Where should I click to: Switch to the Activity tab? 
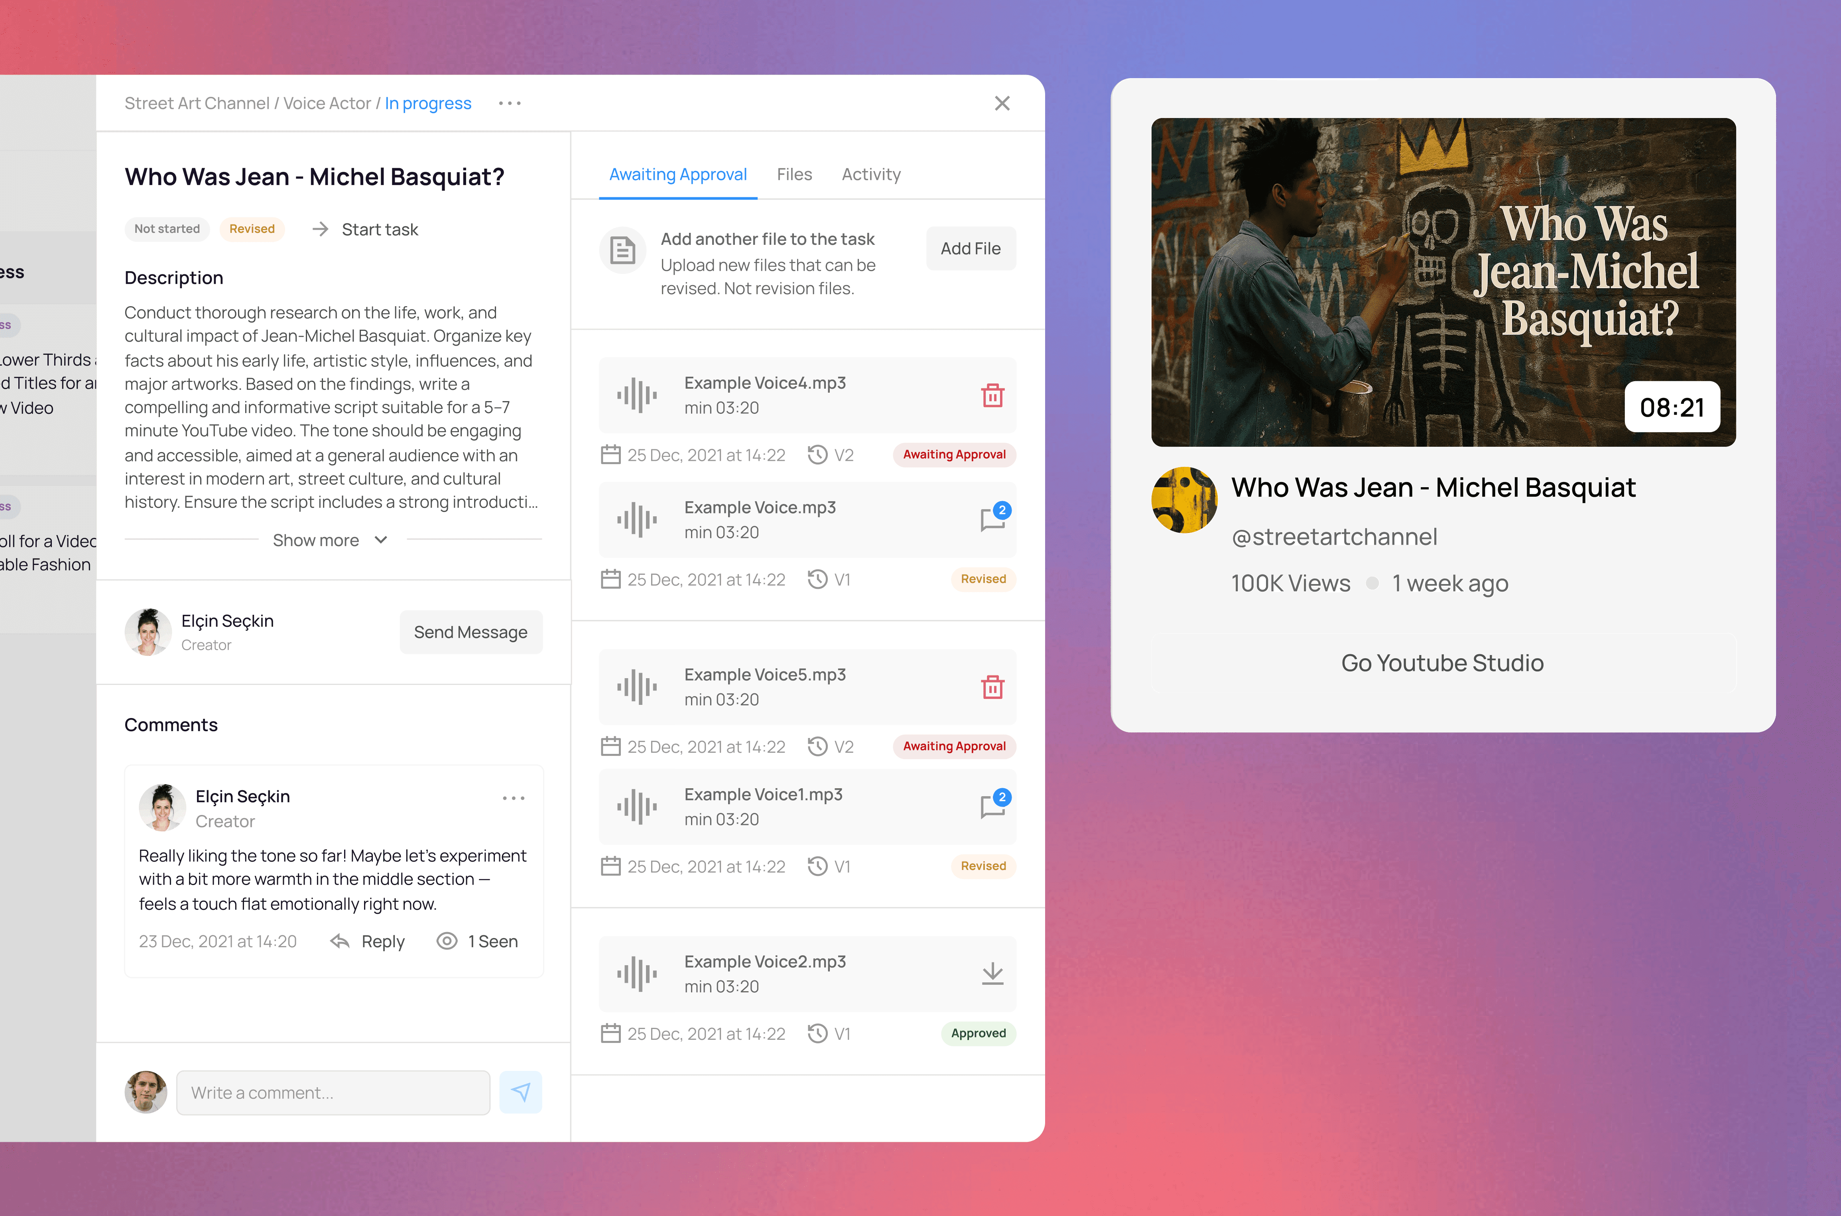coord(871,175)
